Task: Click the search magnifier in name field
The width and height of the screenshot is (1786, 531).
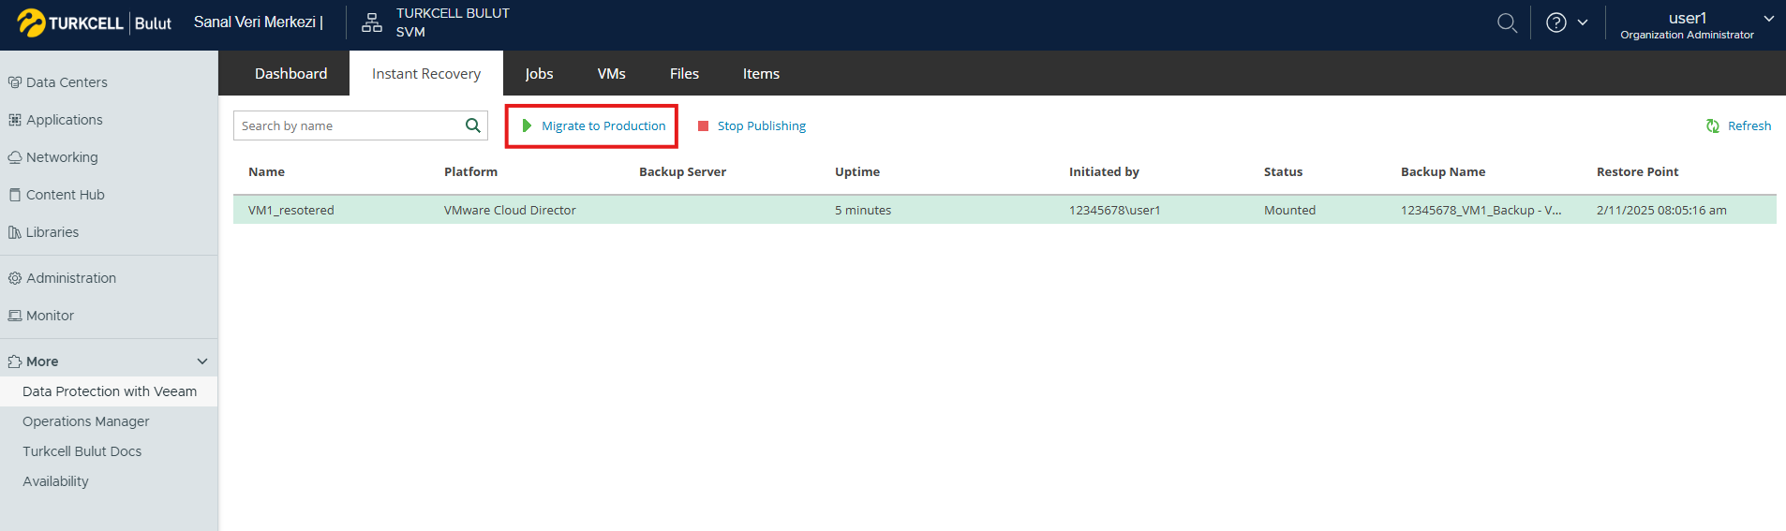Action: point(473,125)
